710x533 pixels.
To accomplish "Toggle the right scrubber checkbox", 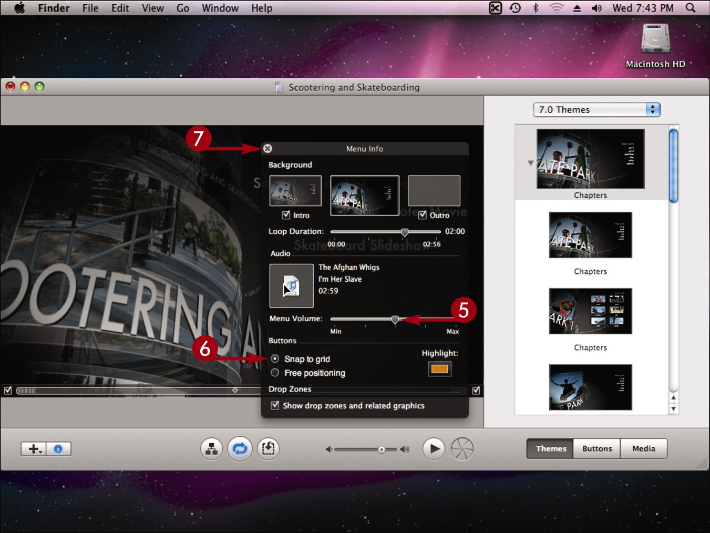I will coord(476,391).
